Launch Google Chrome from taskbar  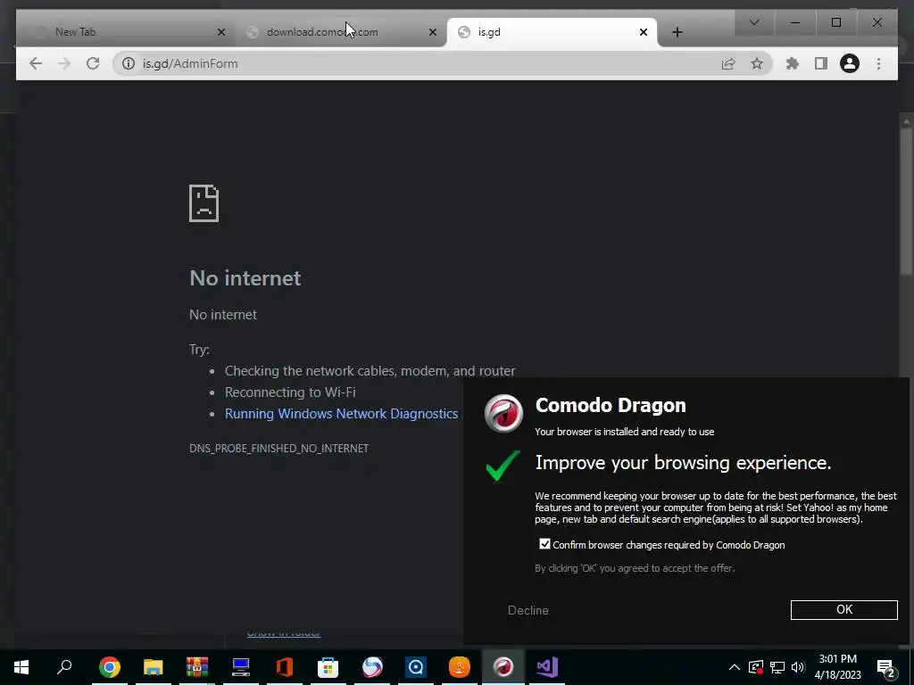click(x=110, y=667)
